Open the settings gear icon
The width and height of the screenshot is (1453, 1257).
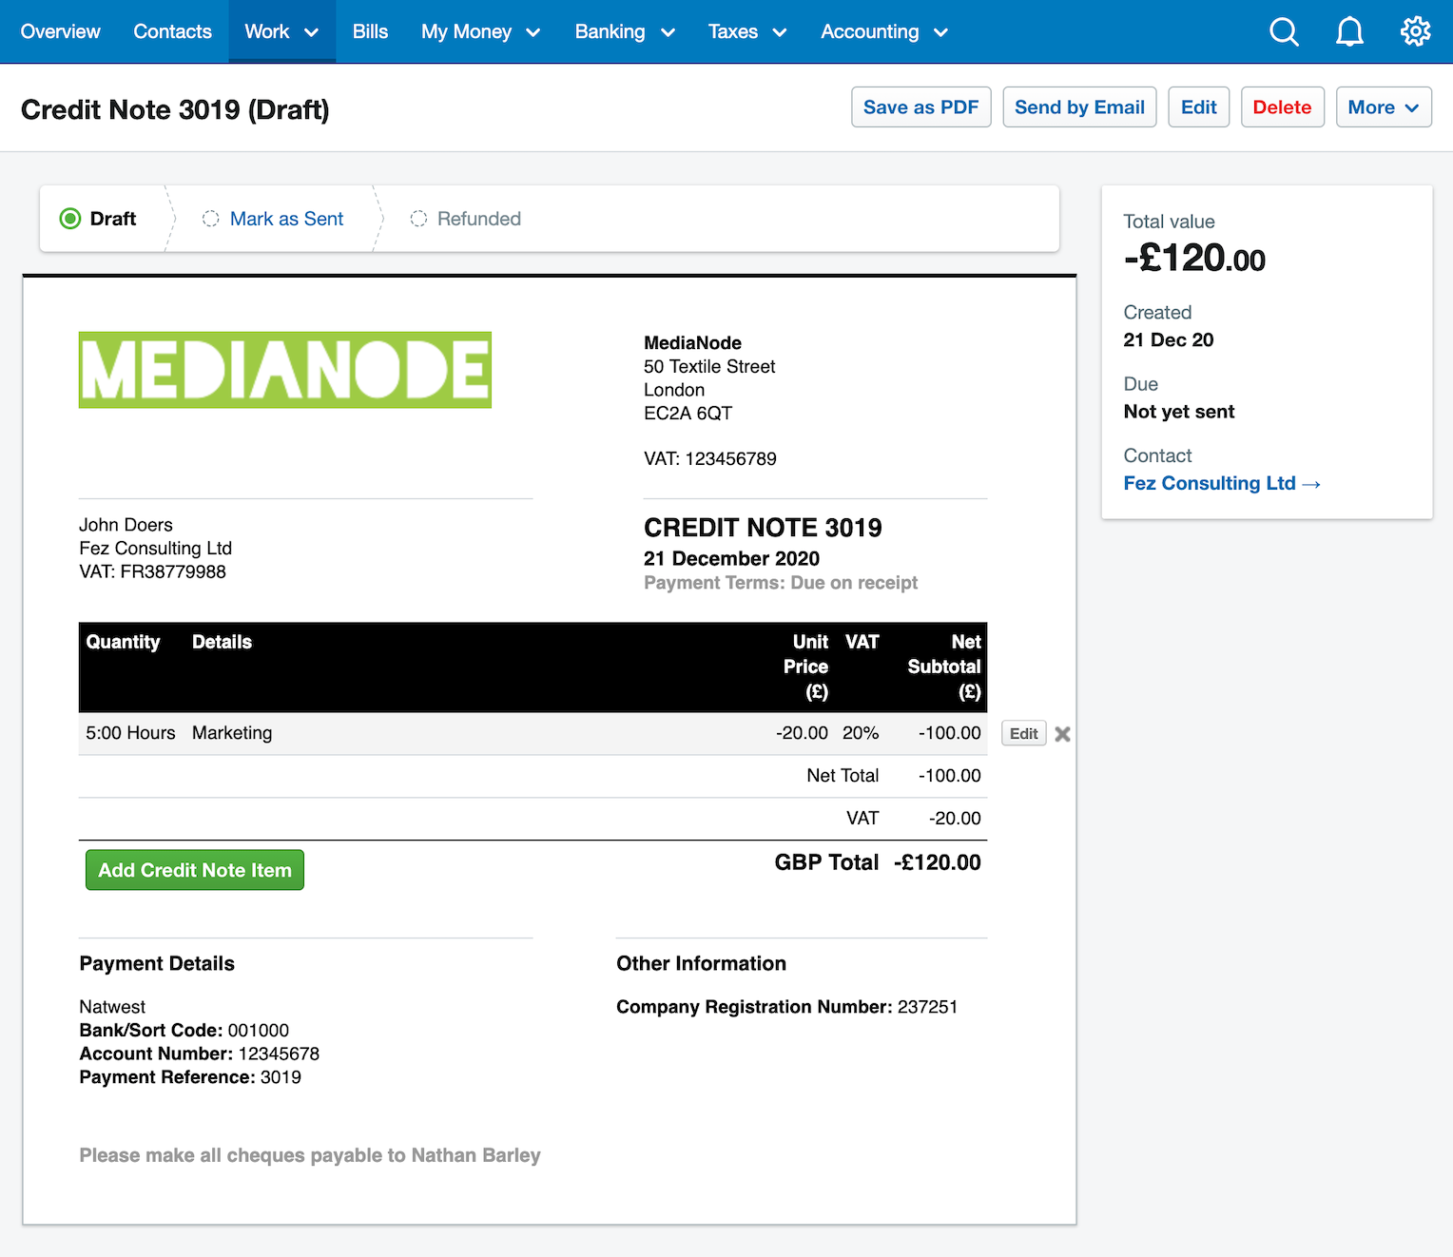point(1415,31)
